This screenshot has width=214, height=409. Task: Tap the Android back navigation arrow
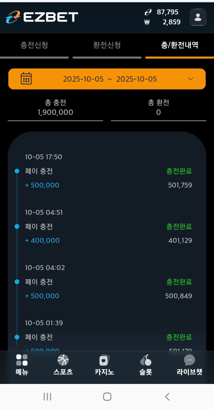(167, 396)
